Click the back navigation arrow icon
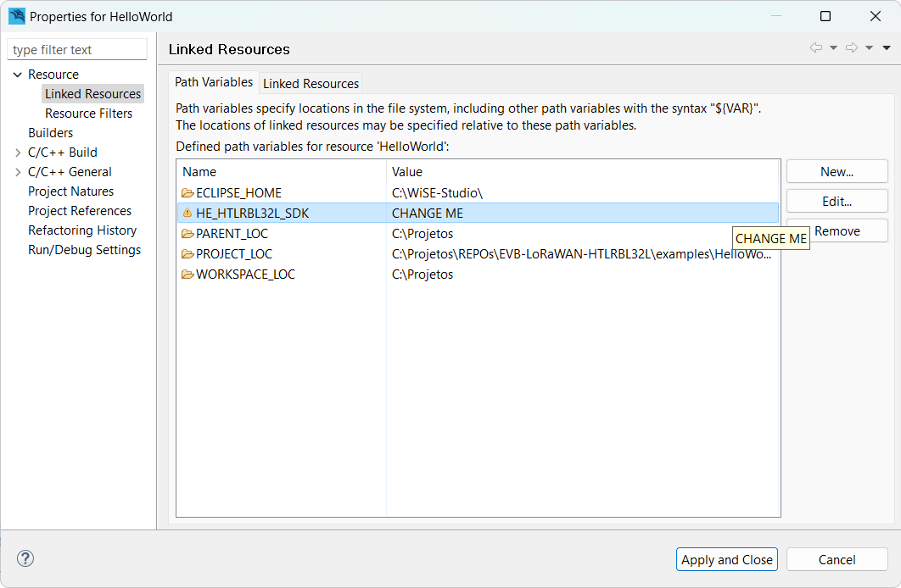This screenshot has width=901, height=588. pyautogui.click(x=816, y=48)
